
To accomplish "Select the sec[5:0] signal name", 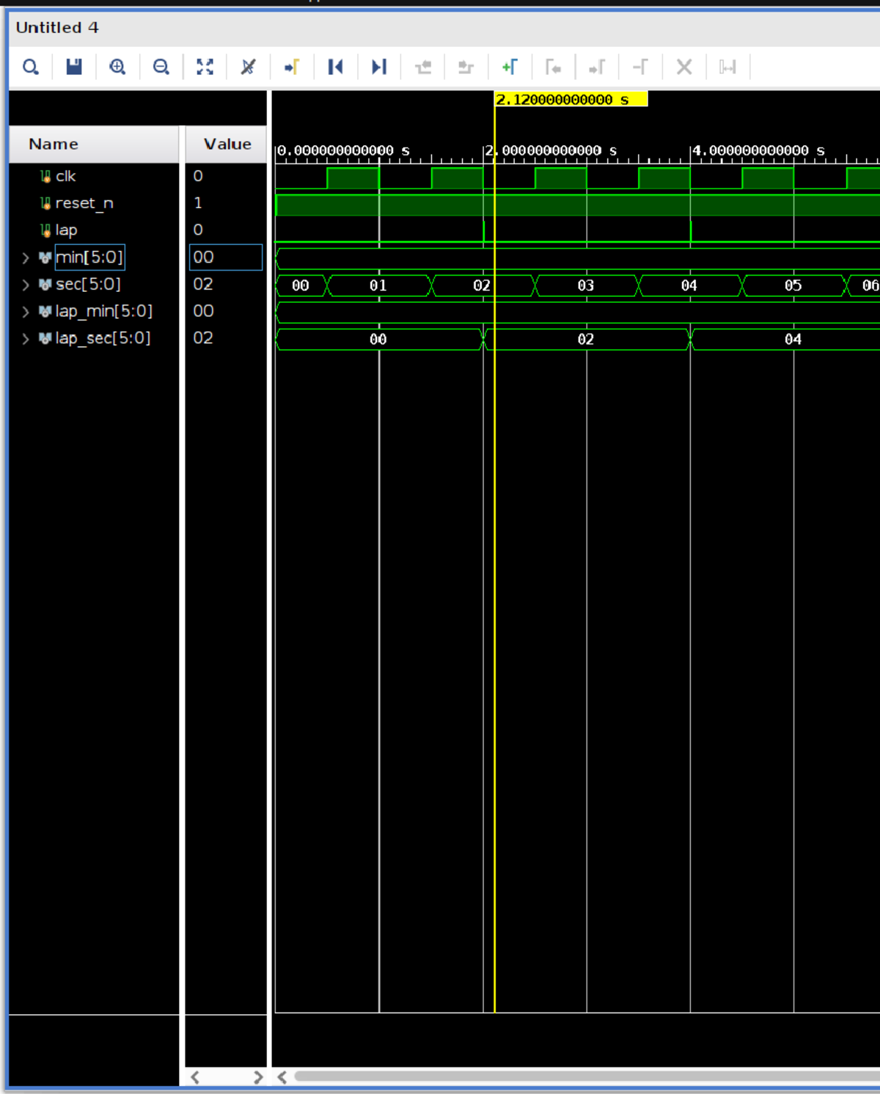I will 88,284.
